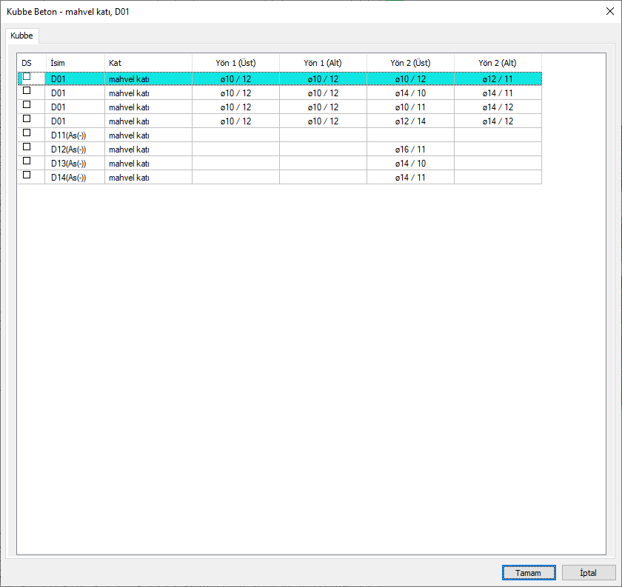Select the D11(As(-)) name cell
The height and width of the screenshot is (587, 622).
(x=75, y=135)
